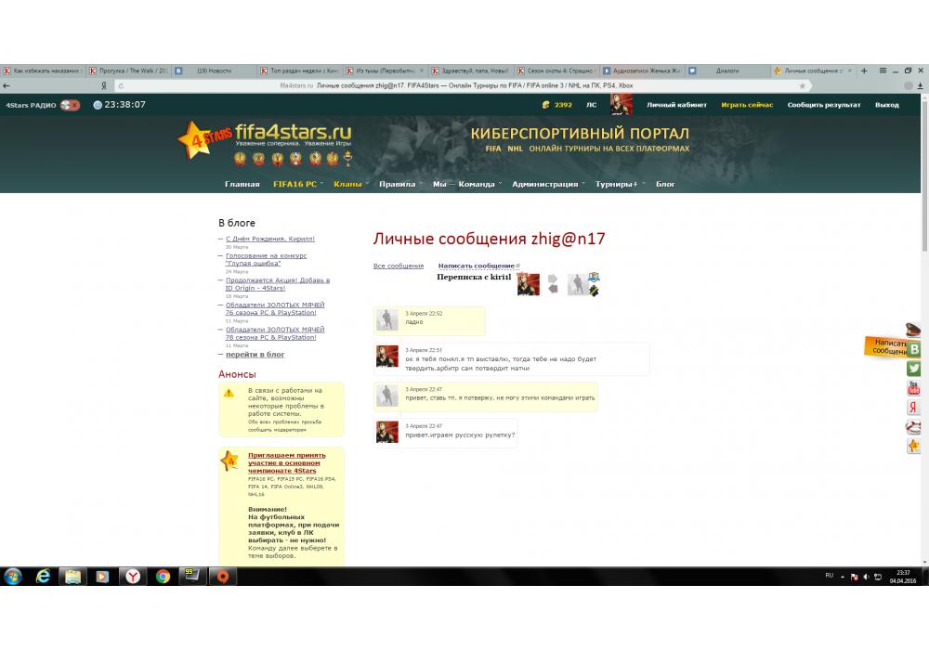This screenshot has height=650, width=929.
Task: Open the Twitter social icon
Action: pyautogui.click(x=913, y=369)
